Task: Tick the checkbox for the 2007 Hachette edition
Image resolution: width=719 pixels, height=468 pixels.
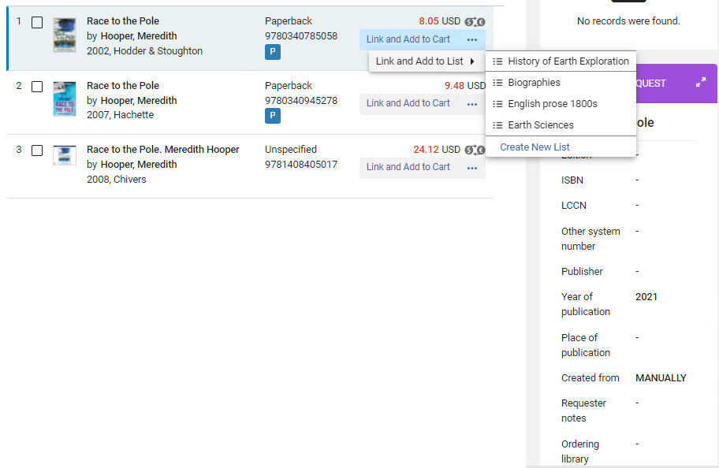Action: [x=37, y=87]
